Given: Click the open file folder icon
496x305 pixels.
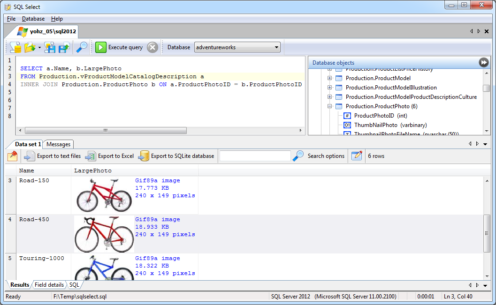Looking at the screenshot, I should (x=30, y=47).
